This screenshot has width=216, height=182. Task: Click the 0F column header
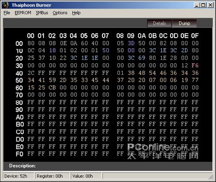[195, 36]
